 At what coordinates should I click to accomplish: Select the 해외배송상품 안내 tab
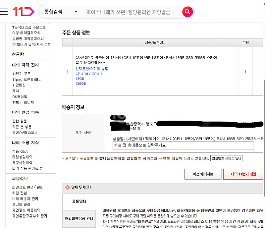point(79,218)
